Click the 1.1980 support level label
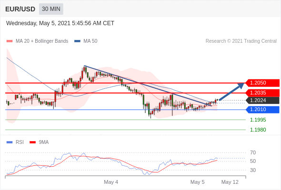Viewport: 281px width, 190px height. coord(258,130)
